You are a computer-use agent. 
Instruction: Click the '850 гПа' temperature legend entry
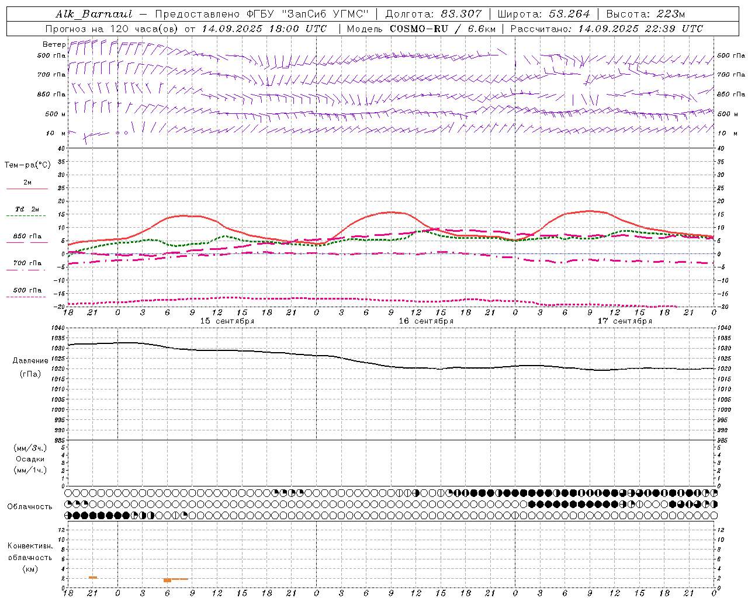click(x=27, y=237)
